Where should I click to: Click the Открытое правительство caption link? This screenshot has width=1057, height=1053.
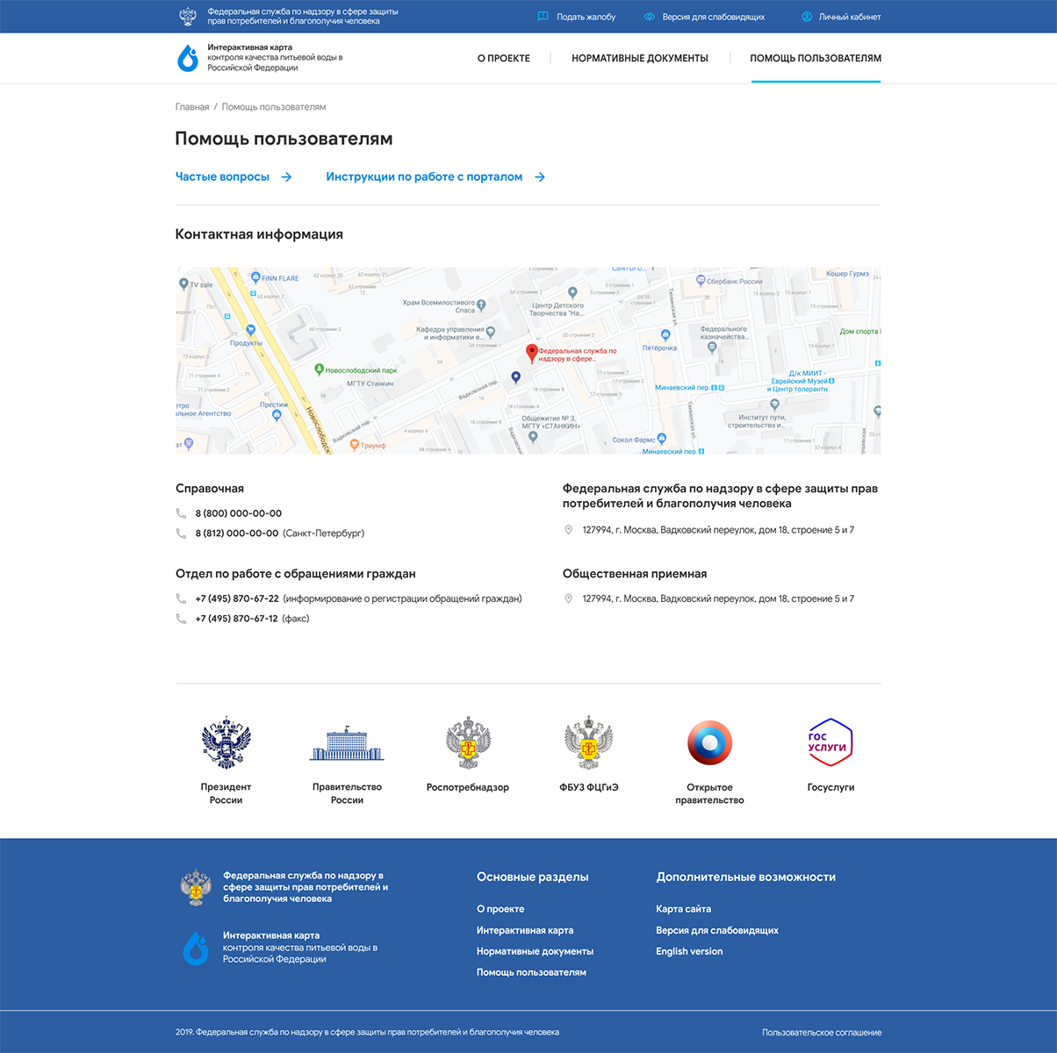pos(709,793)
